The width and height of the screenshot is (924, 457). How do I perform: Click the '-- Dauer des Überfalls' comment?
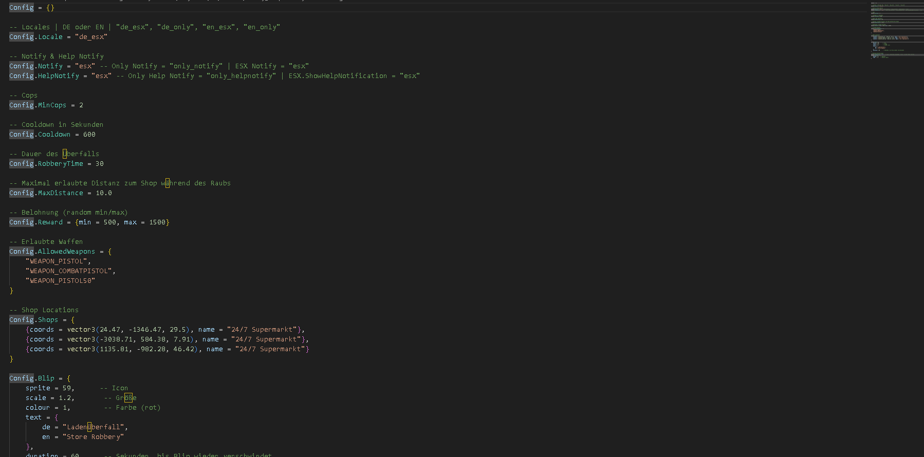pos(54,154)
